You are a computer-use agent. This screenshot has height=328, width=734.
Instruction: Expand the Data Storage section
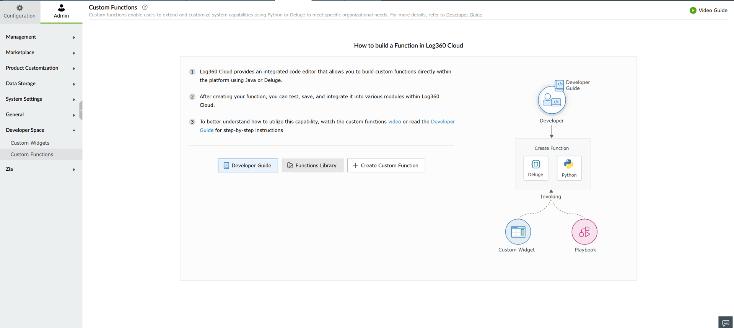point(41,83)
